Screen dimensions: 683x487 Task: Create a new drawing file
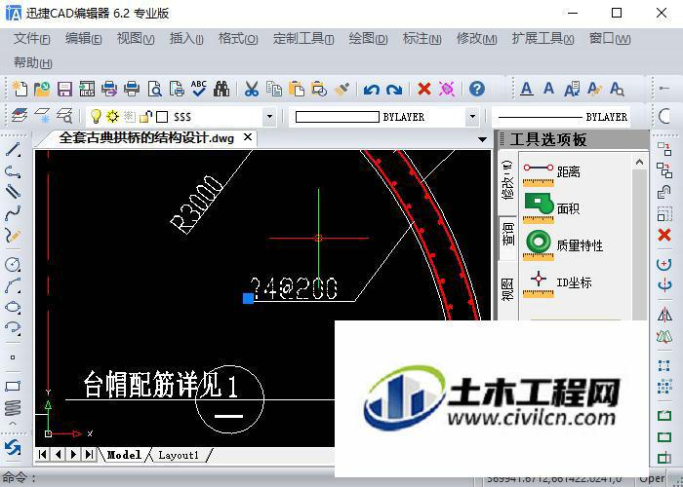point(20,90)
